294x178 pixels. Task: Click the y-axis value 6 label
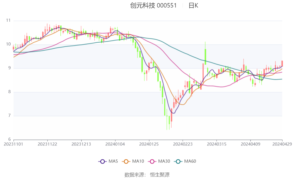(9, 140)
